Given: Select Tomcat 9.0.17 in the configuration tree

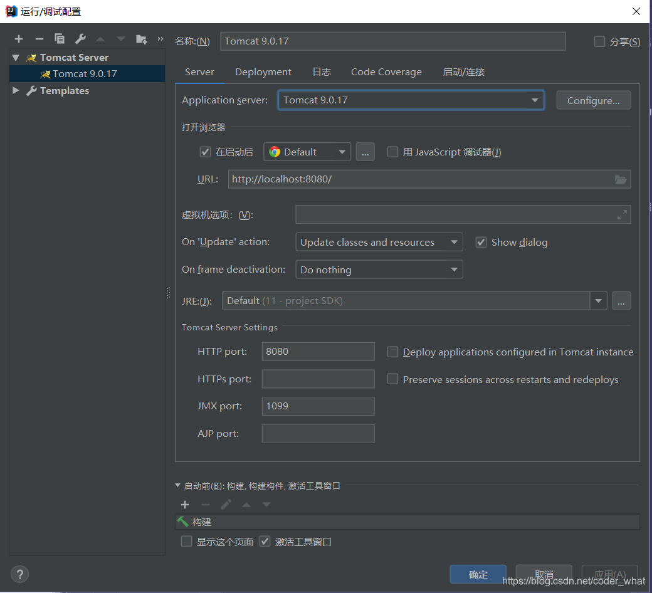Looking at the screenshot, I should (87, 73).
